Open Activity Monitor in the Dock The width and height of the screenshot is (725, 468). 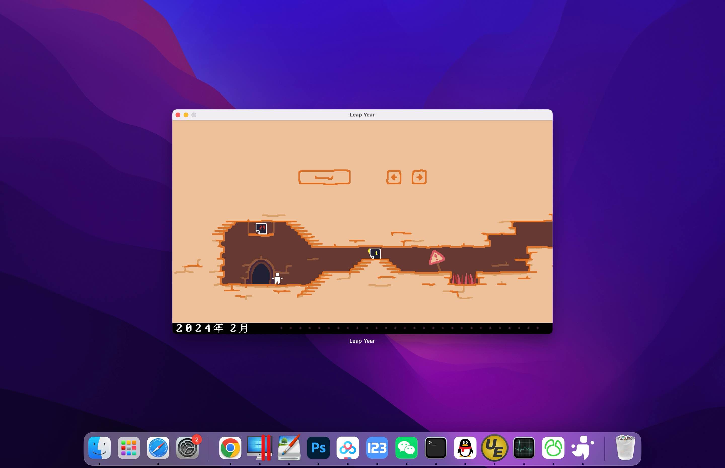pyautogui.click(x=524, y=448)
